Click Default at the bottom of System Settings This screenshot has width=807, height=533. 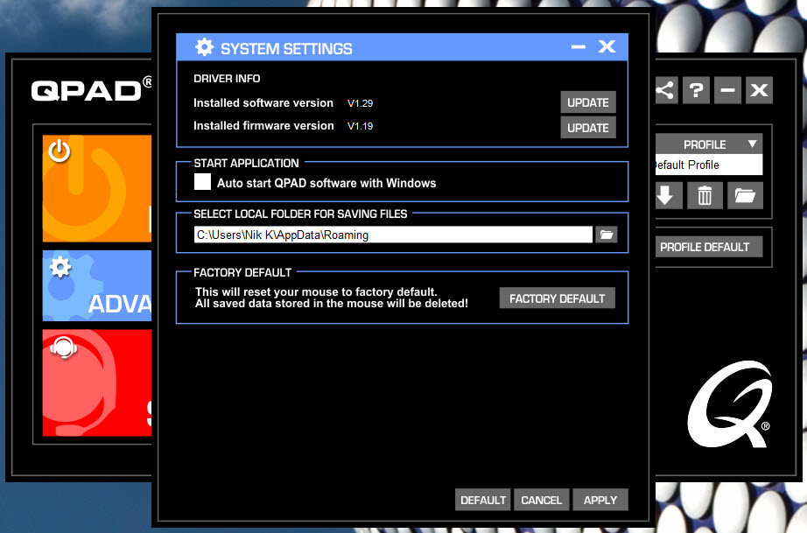coord(483,500)
